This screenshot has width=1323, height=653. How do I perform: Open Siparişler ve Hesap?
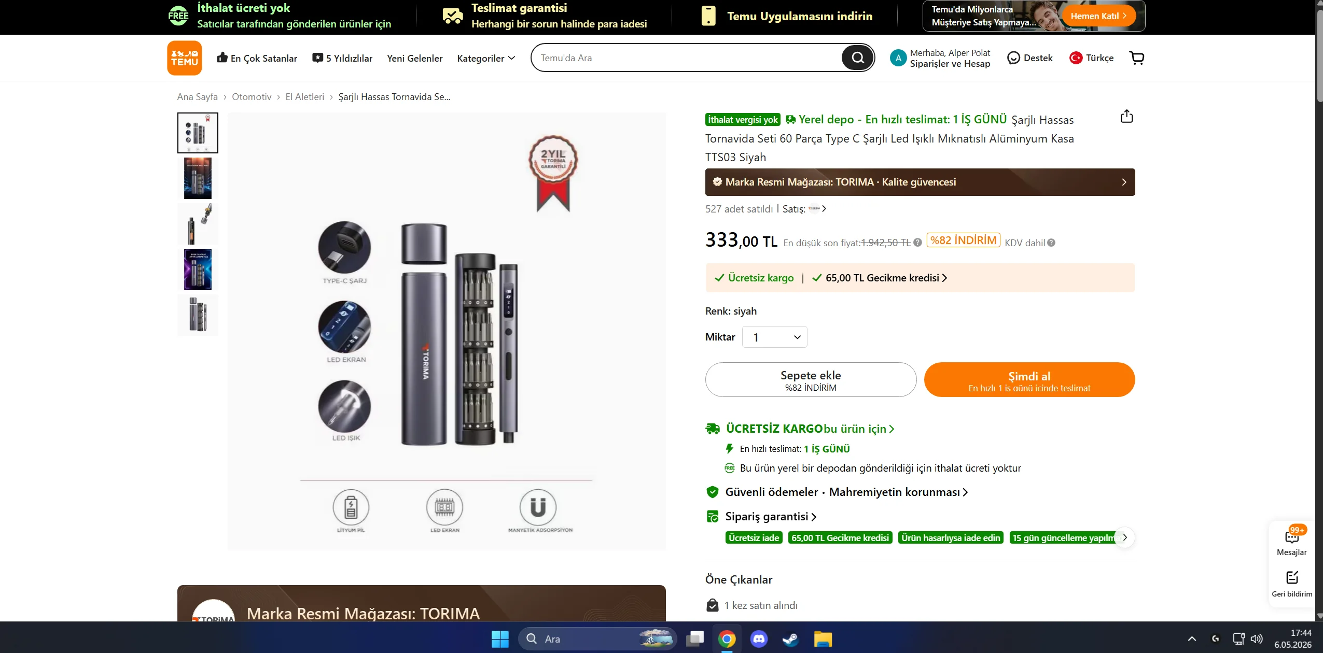tap(950, 64)
